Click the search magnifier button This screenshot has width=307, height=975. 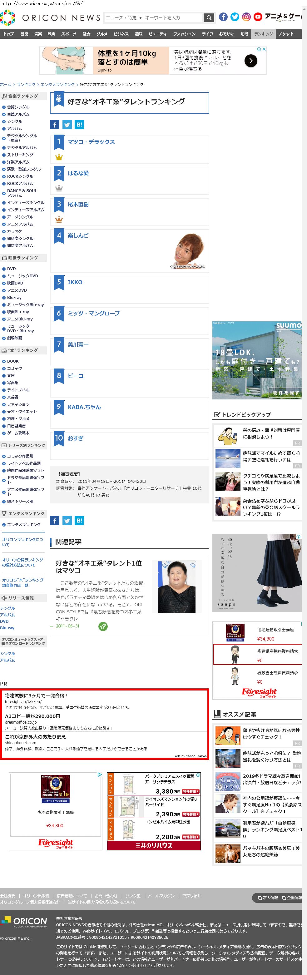tap(209, 17)
